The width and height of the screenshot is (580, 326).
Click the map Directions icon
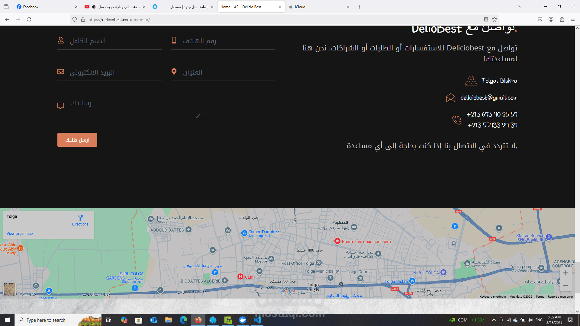pyautogui.click(x=80, y=218)
